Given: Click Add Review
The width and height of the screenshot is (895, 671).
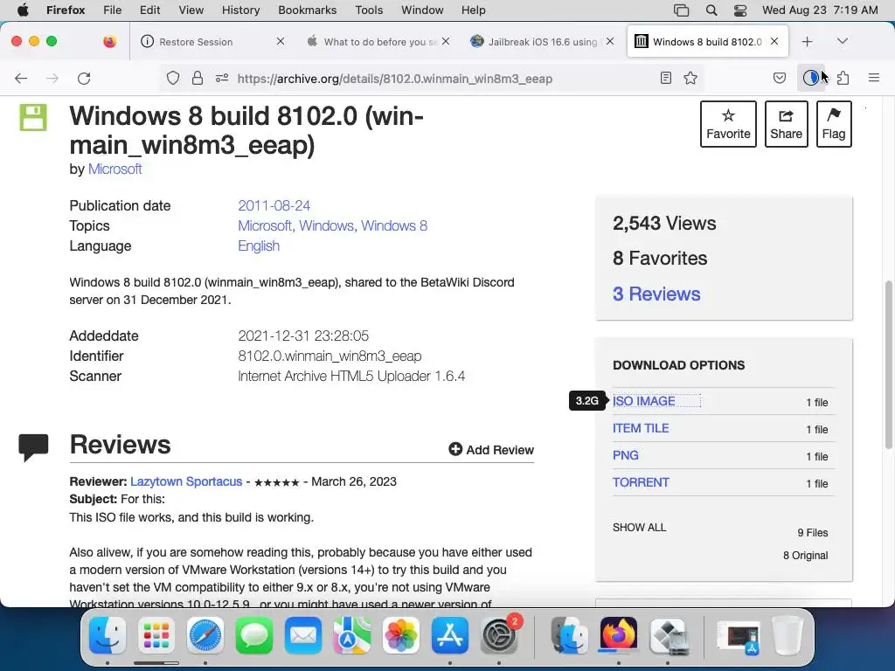Looking at the screenshot, I should coord(491,450).
